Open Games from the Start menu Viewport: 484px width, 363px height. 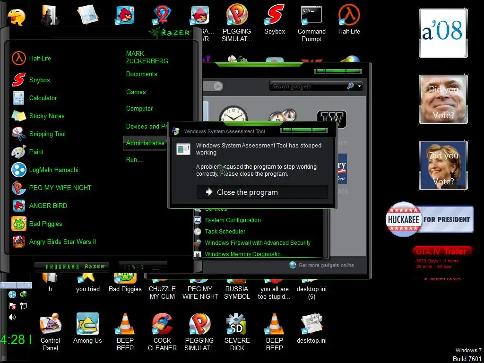(x=136, y=92)
